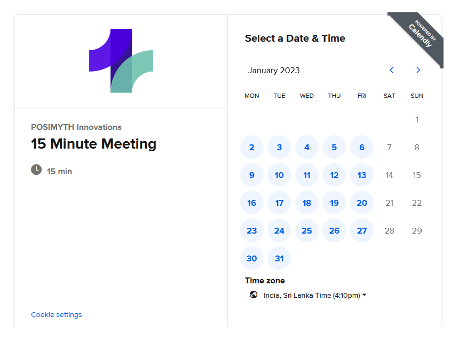Click the calendar icon area showing January 2023
This screenshot has height=348, width=459.
[274, 70]
